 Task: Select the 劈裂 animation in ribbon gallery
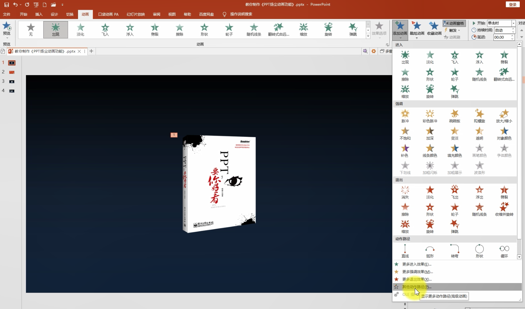point(155,30)
